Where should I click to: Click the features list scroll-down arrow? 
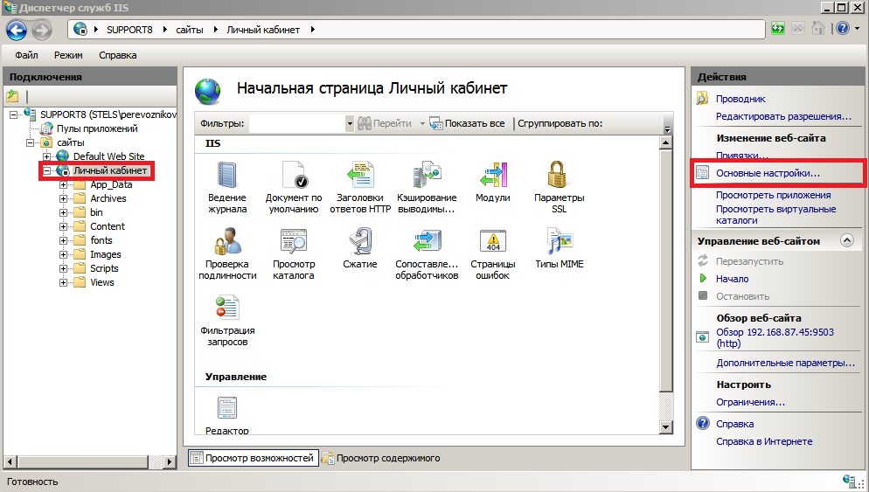click(666, 426)
